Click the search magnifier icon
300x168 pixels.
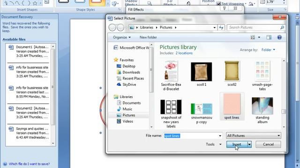click(282, 28)
